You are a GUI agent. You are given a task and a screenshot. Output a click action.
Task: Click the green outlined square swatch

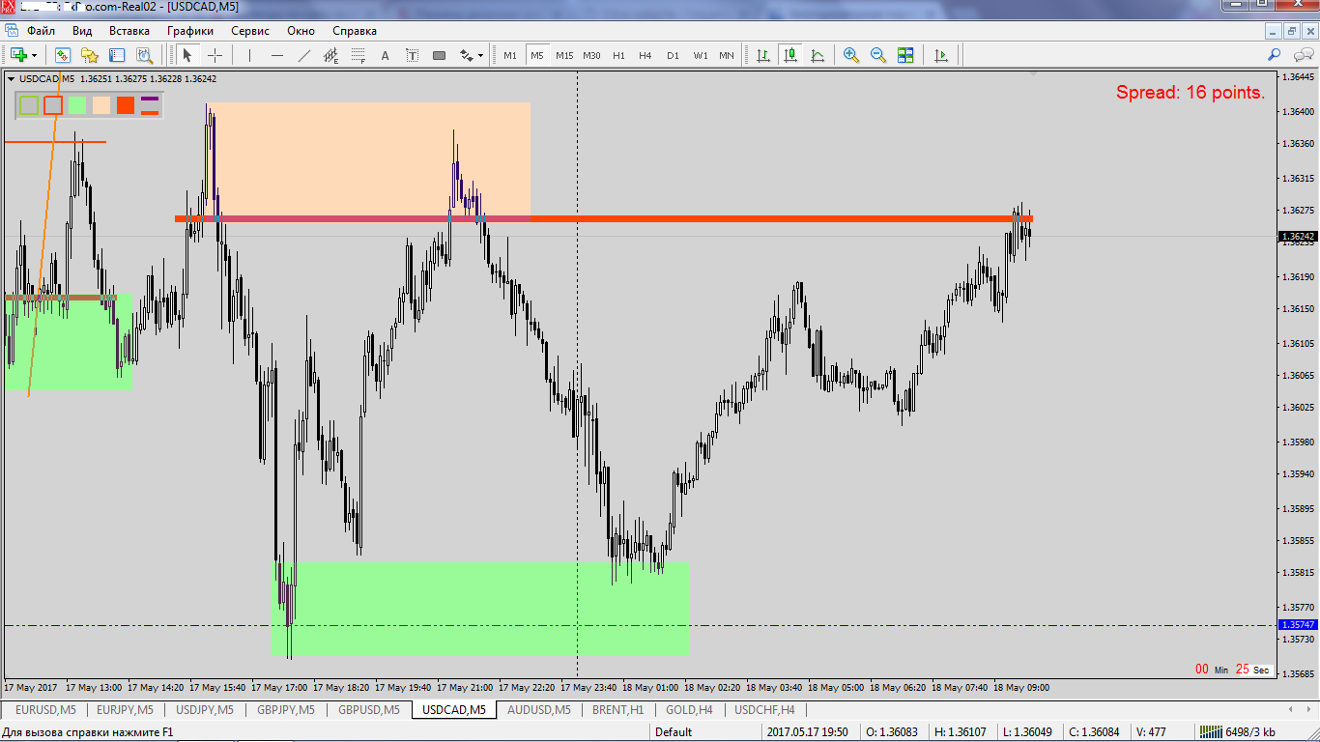tap(29, 105)
